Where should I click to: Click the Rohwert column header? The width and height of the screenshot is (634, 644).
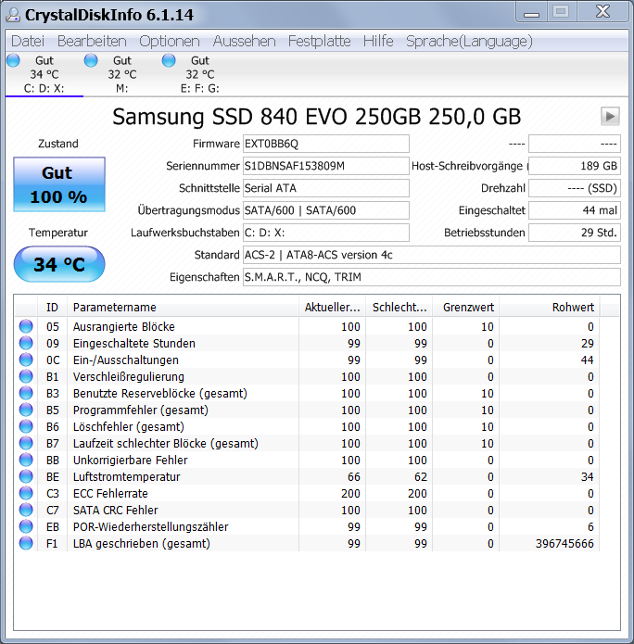(x=550, y=308)
